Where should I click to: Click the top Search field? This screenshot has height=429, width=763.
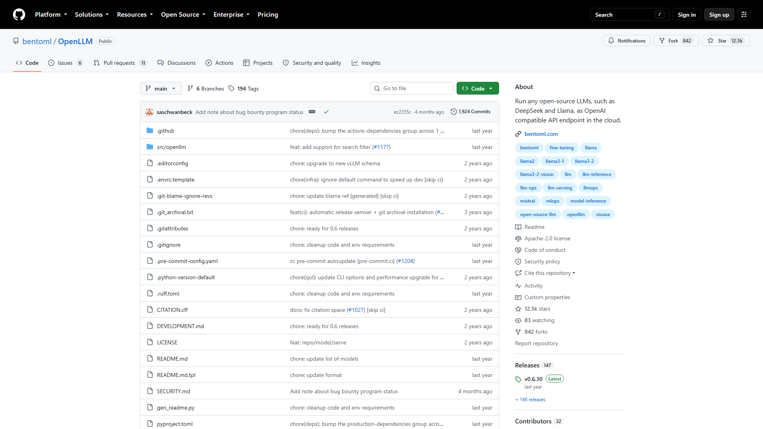629,15
